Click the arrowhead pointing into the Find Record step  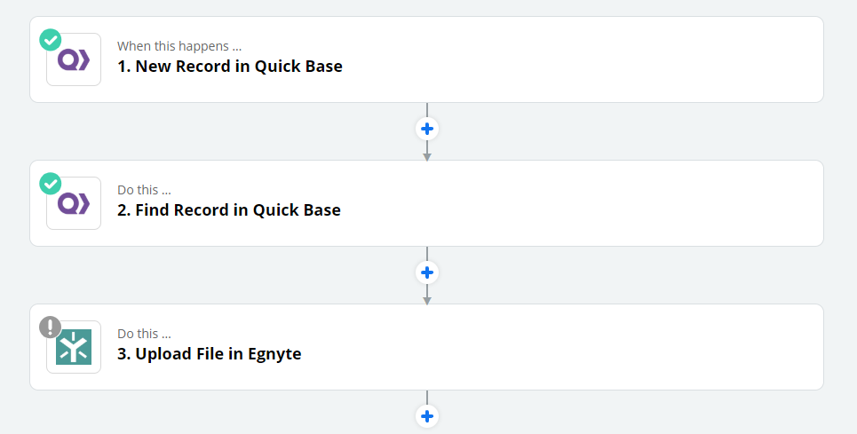[427, 157]
